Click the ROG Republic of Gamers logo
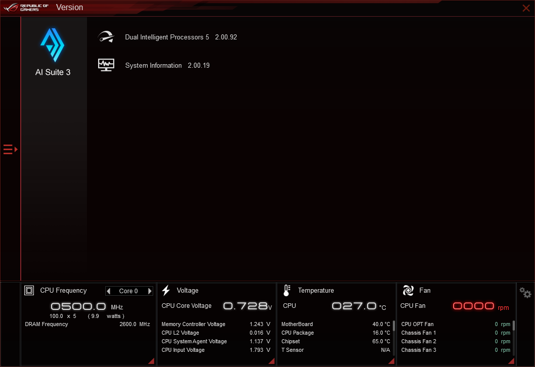The width and height of the screenshot is (535, 367). click(x=26, y=8)
